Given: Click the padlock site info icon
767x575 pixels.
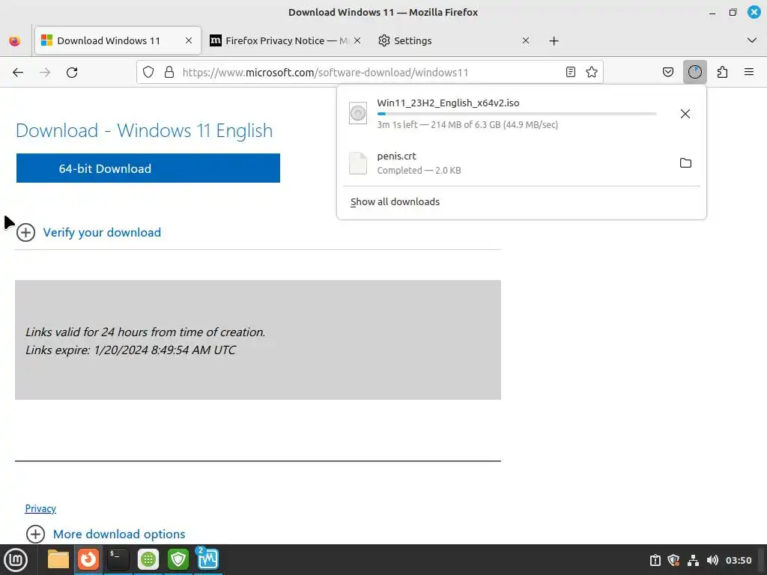Looking at the screenshot, I should (x=169, y=73).
